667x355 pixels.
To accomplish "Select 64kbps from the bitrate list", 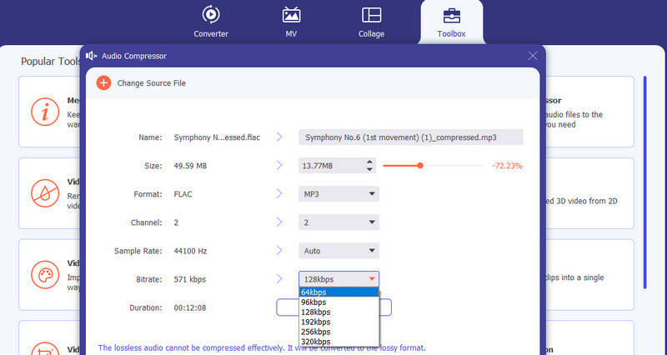I will (x=339, y=292).
